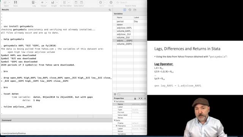Go to next variable in Properties

point(142,98)
